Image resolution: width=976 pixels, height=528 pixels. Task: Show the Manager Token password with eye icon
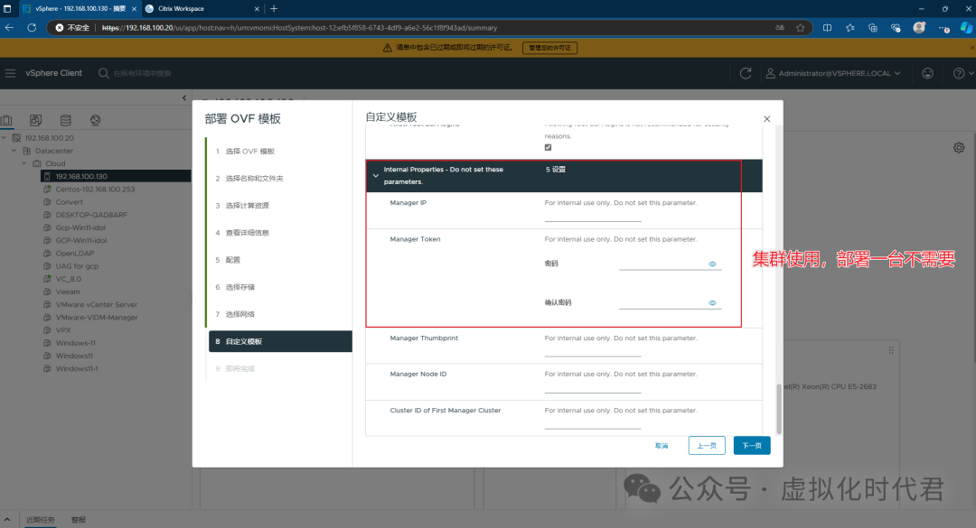[x=713, y=264]
